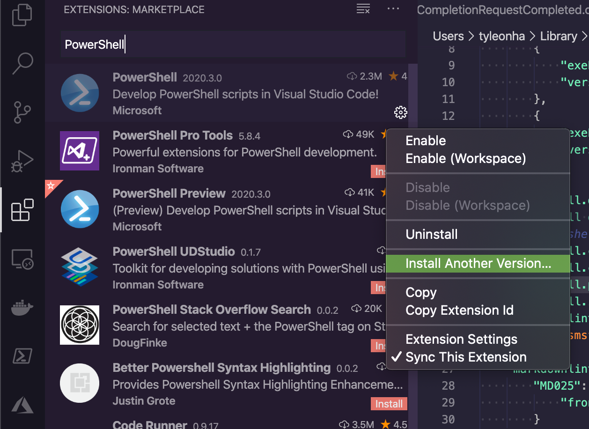
Task: Open the PowerShell Preview entry title
Action: (x=169, y=193)
